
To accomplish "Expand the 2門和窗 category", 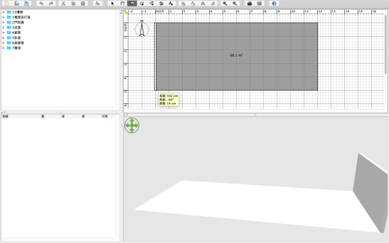I will click(x=4, y=22).
